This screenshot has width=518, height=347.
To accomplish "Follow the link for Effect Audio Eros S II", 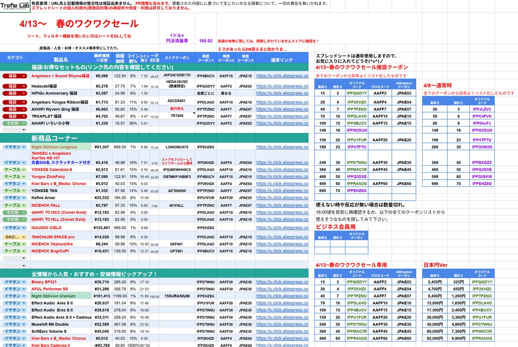I will [282, 310].
